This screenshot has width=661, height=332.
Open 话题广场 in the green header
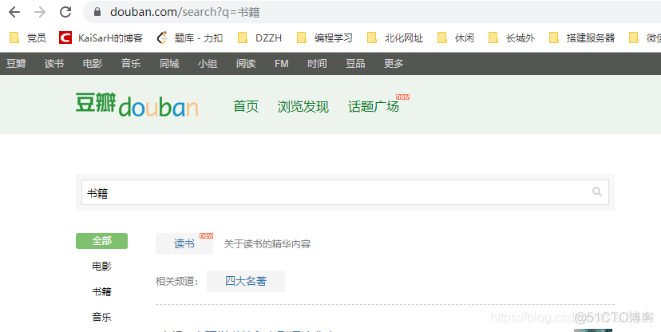[x=374, y=107]
